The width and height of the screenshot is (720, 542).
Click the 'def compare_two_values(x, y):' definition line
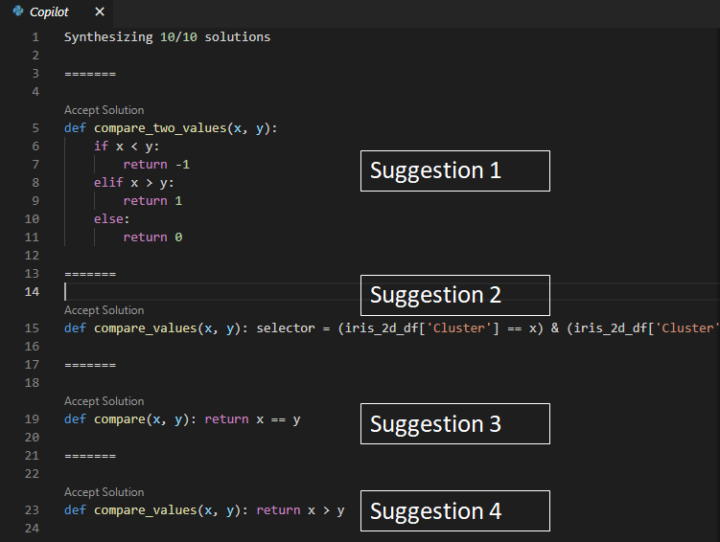[171, 128]
